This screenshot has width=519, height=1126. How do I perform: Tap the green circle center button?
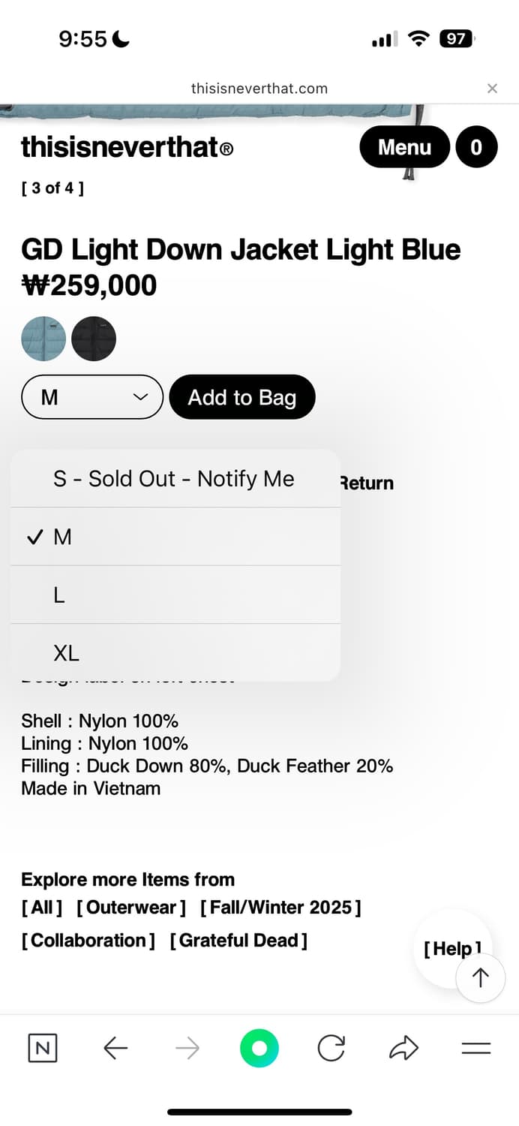[x=259, y=1048]
